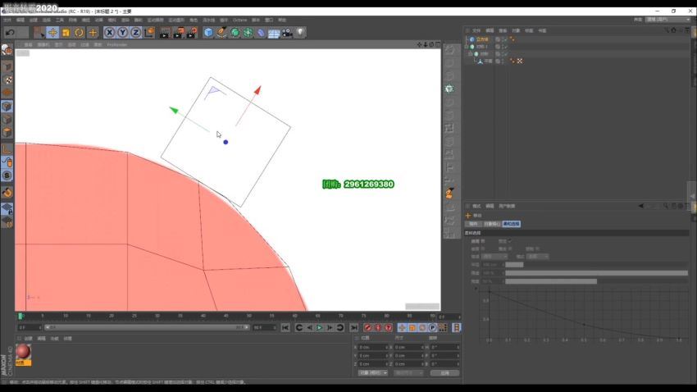Click the Undo arrow icon
The width and height of the screenshot is (697, 392).
click(10, 32)
